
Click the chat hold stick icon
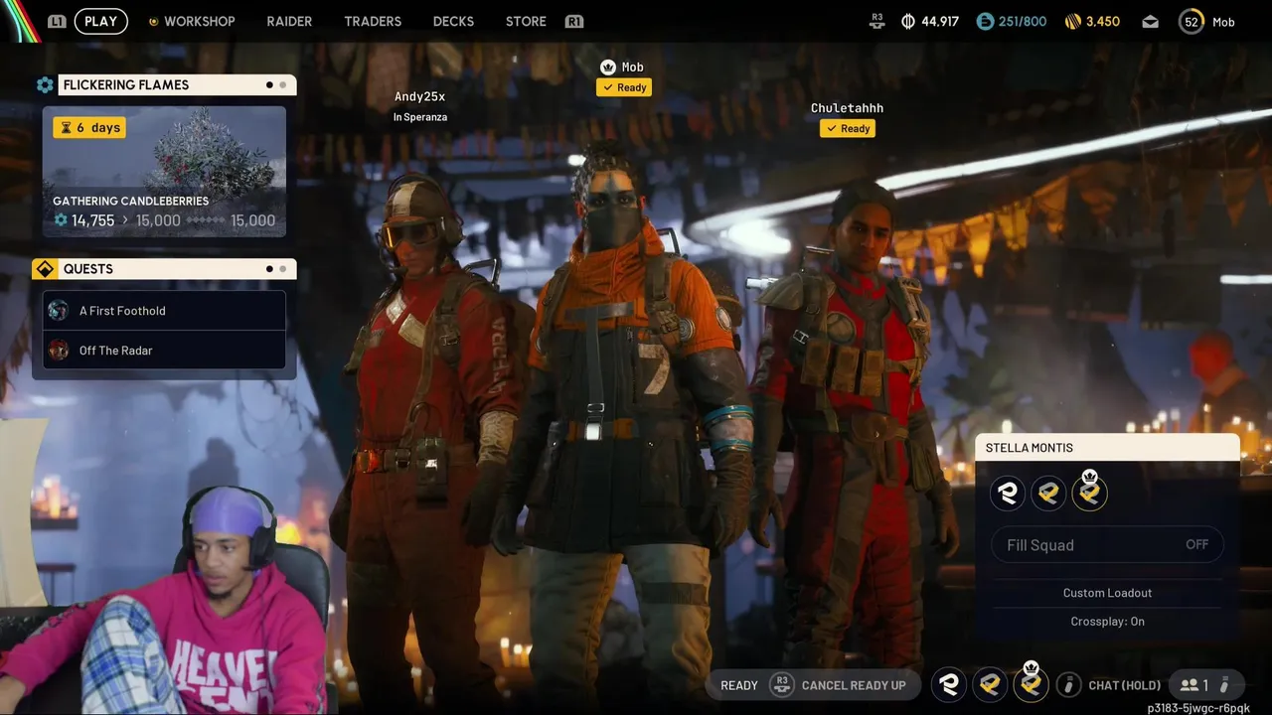(x=1069, y=684)
